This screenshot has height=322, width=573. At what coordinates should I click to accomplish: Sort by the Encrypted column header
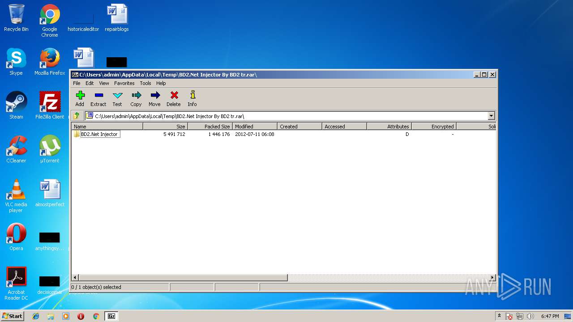click(434, 127)
